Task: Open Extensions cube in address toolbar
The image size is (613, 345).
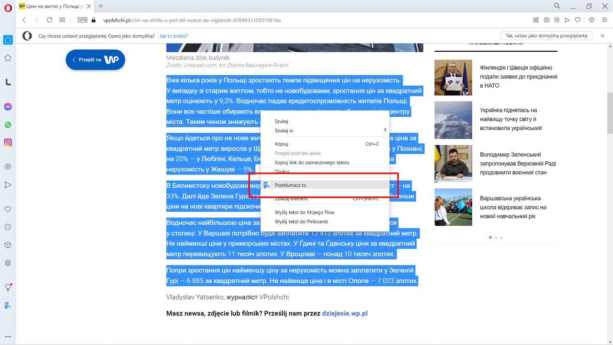Action: [x=591, y=20]
